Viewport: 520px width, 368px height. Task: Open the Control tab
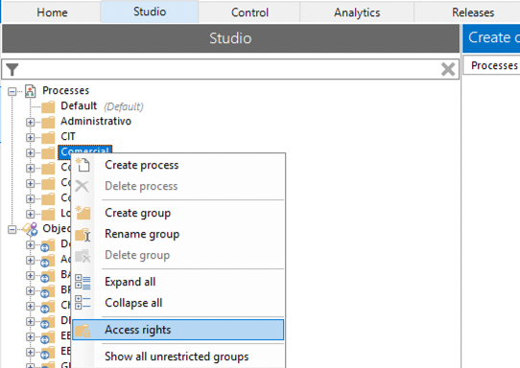[x=249, y=12]
